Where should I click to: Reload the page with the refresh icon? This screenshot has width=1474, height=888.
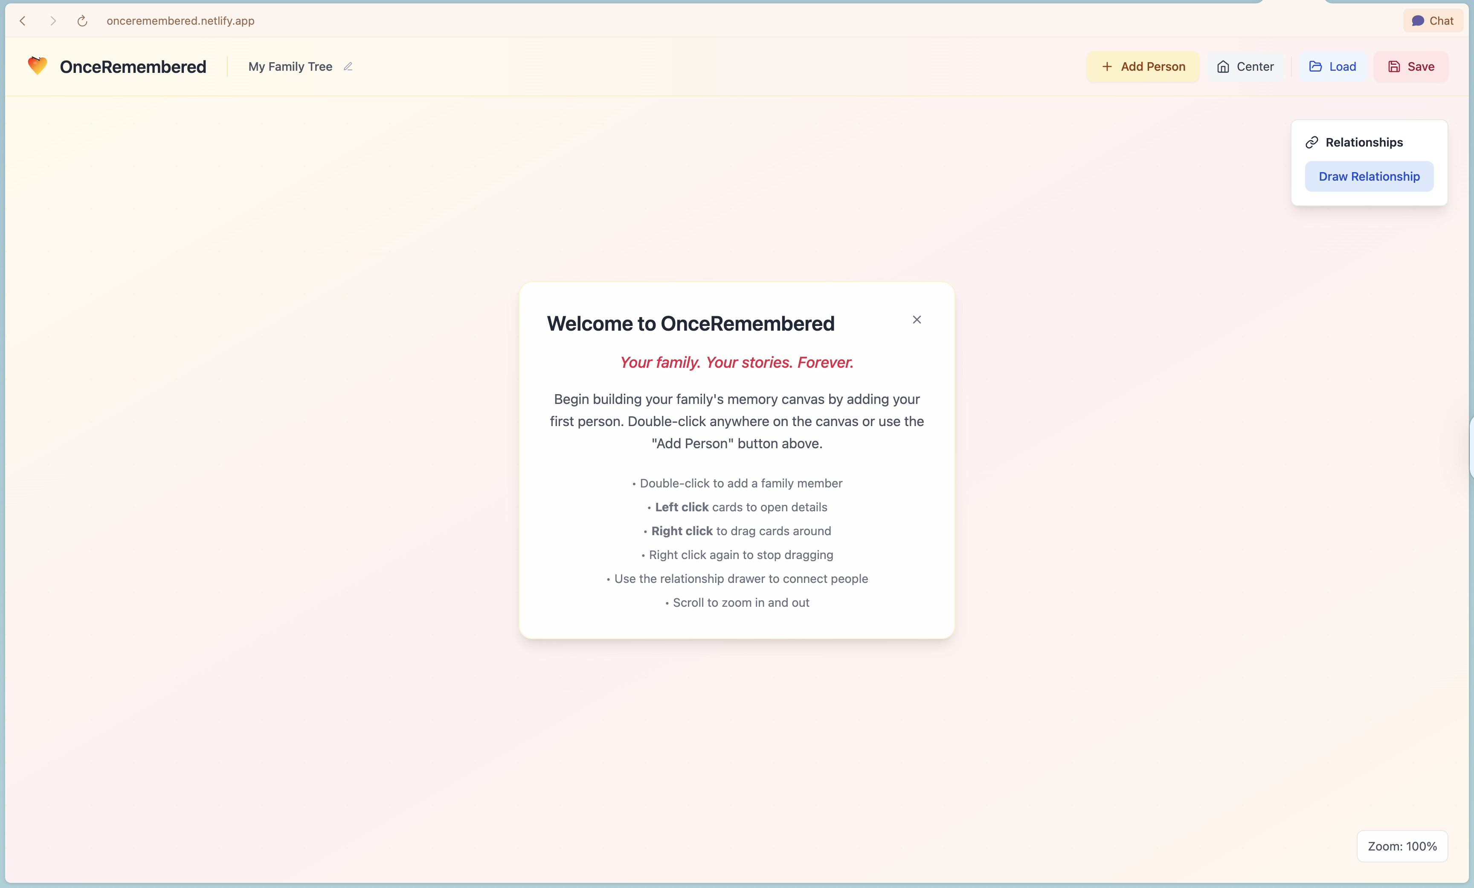[x=83, y=21]
